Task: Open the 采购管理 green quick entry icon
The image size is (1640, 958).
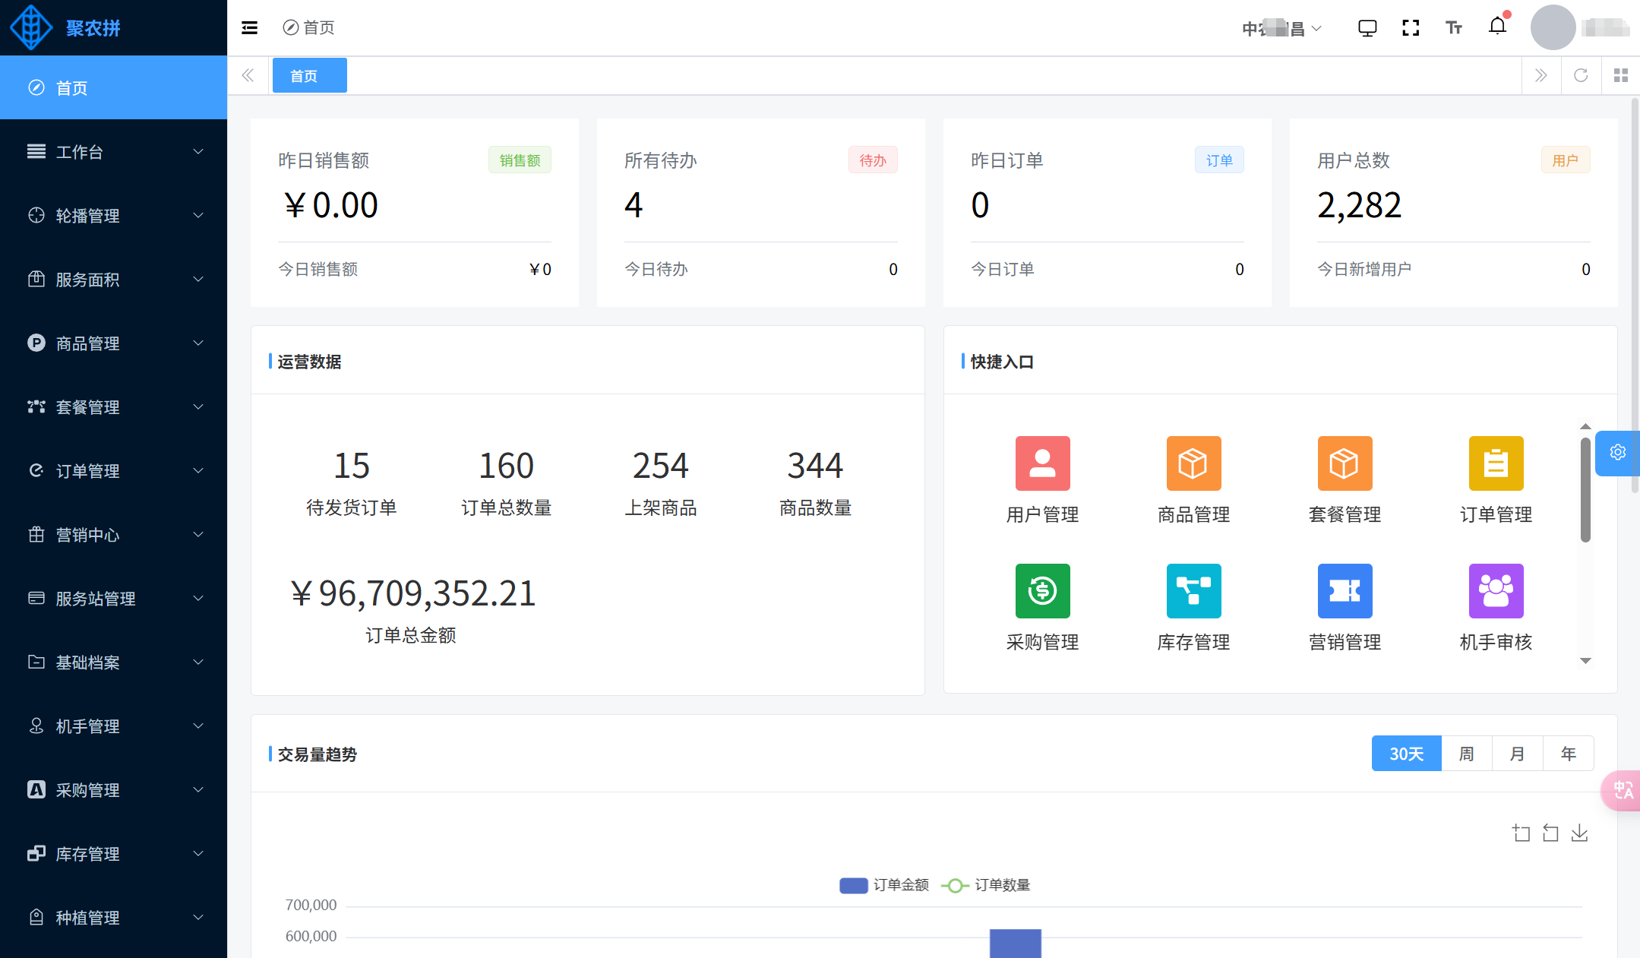Action: point(1042,591)
